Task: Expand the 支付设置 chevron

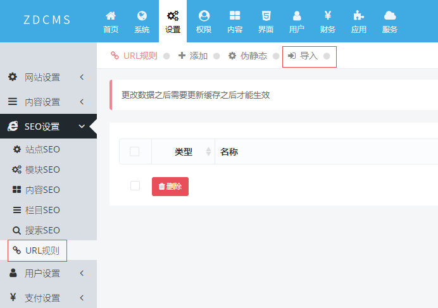Action: pos(82,298)
